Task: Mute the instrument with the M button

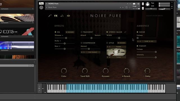Action: (x=143, y=8)
